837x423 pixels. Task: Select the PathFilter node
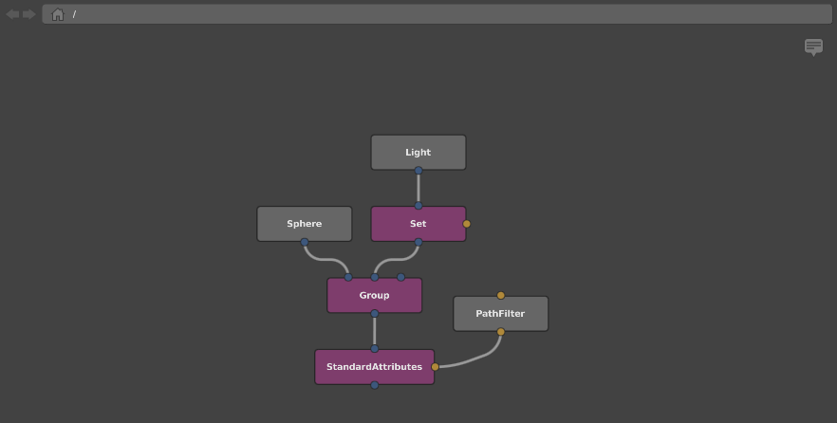501,314
